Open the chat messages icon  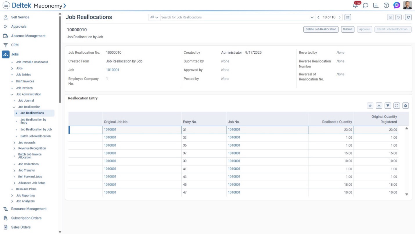point(366,5)
